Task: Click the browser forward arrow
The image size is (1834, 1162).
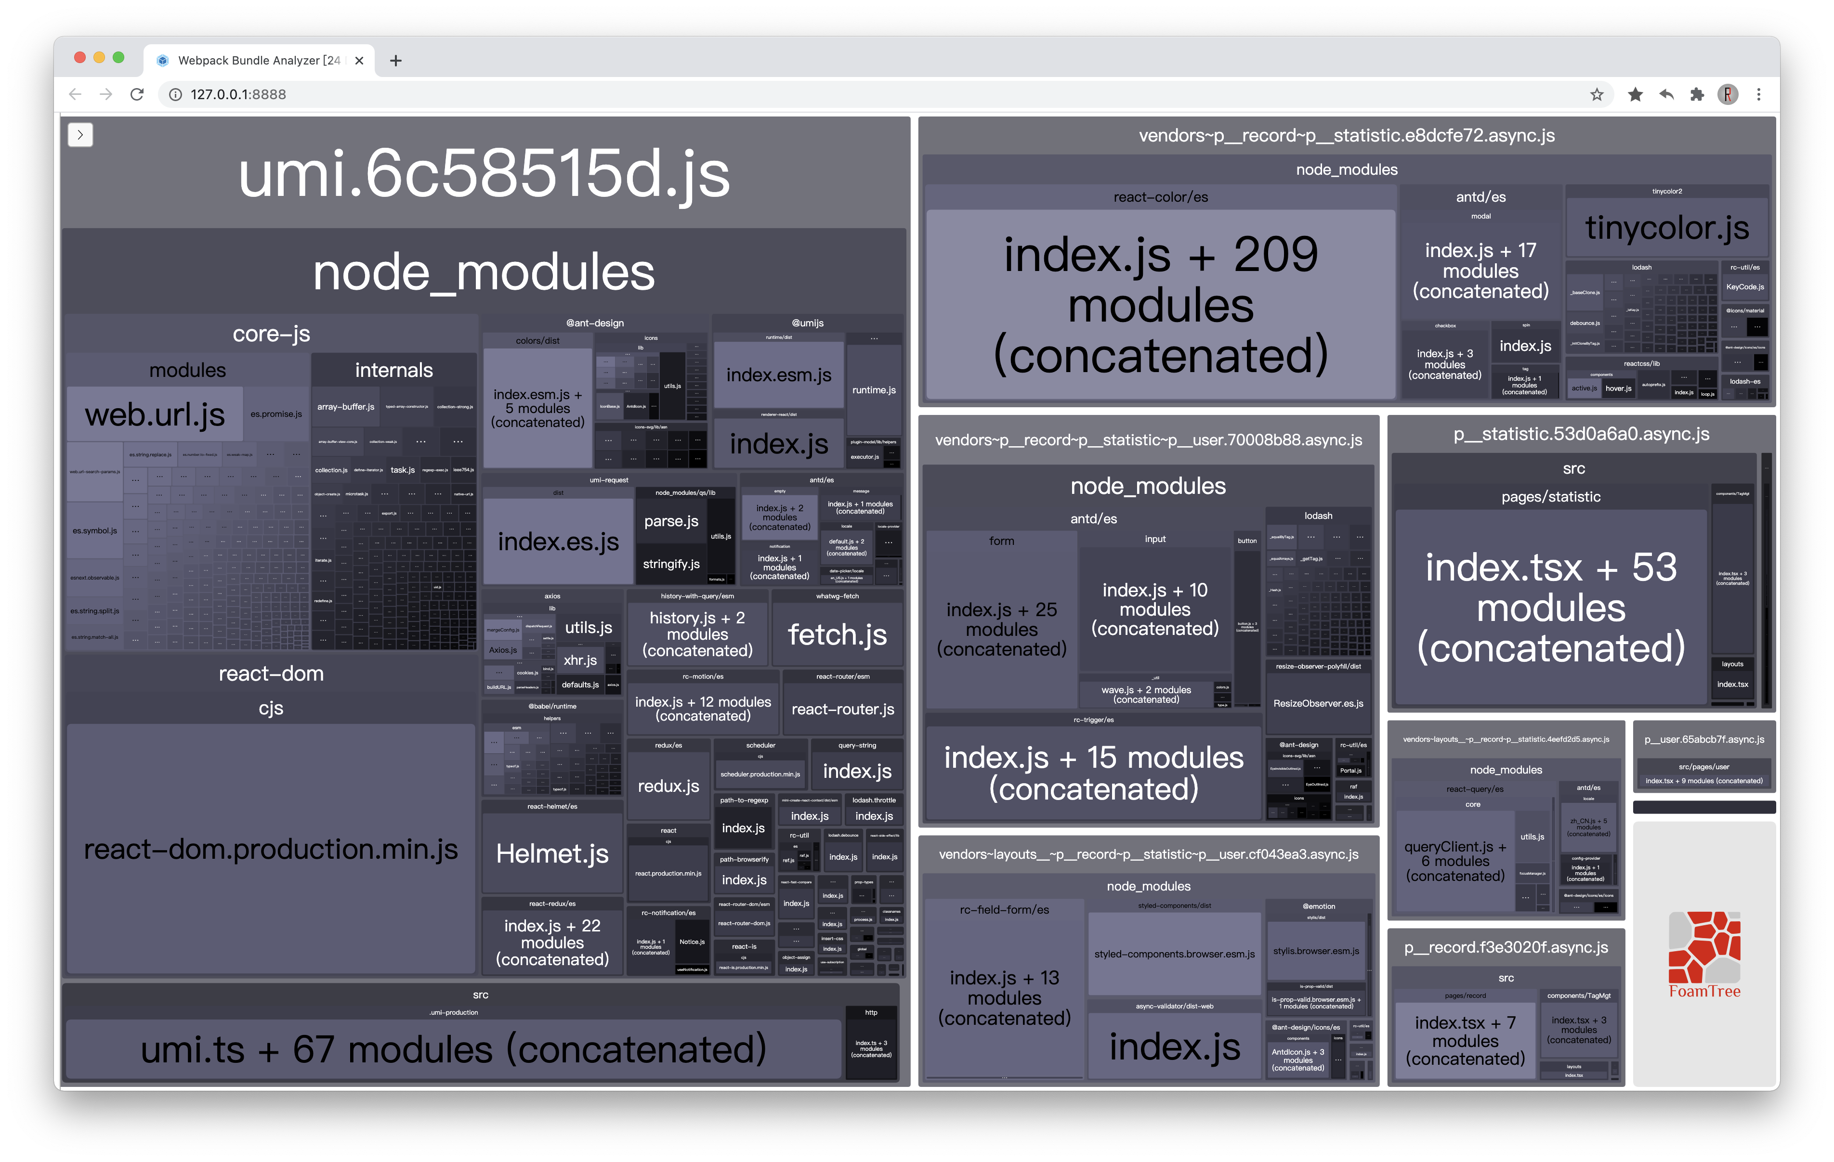Action: tap(106, 94)
